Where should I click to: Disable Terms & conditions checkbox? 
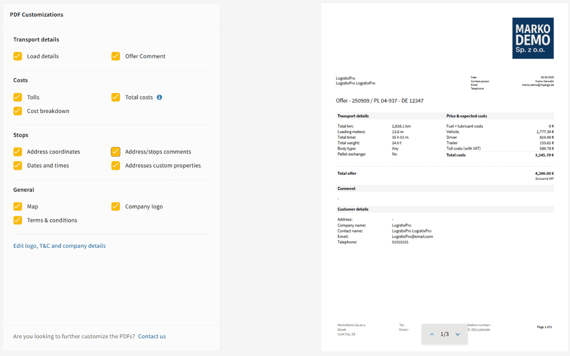[18, 220]
